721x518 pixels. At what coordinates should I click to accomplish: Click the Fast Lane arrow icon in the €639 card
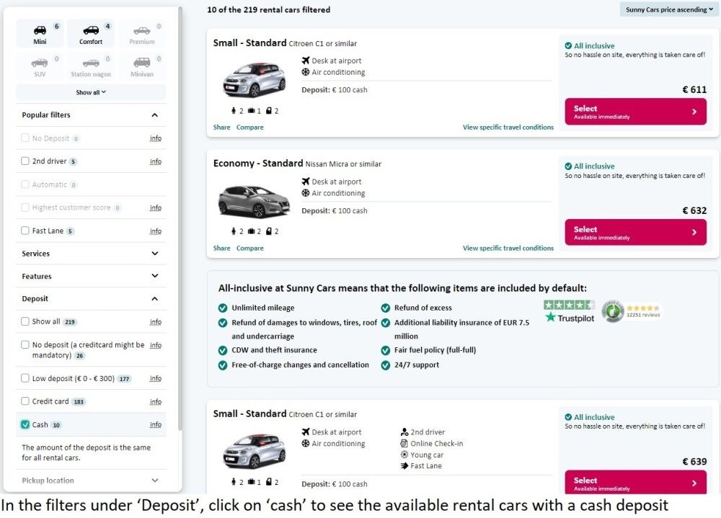point(404,465)
